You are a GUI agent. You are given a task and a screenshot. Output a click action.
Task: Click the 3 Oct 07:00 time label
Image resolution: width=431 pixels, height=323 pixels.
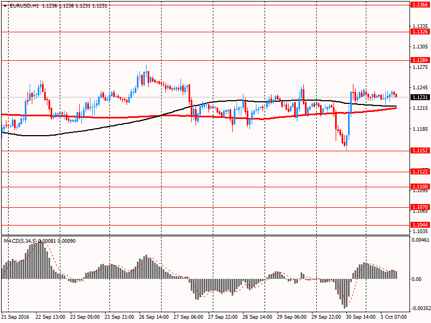click(394, 317)
